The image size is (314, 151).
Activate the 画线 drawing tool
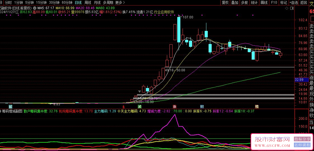[x=264, y=3]
